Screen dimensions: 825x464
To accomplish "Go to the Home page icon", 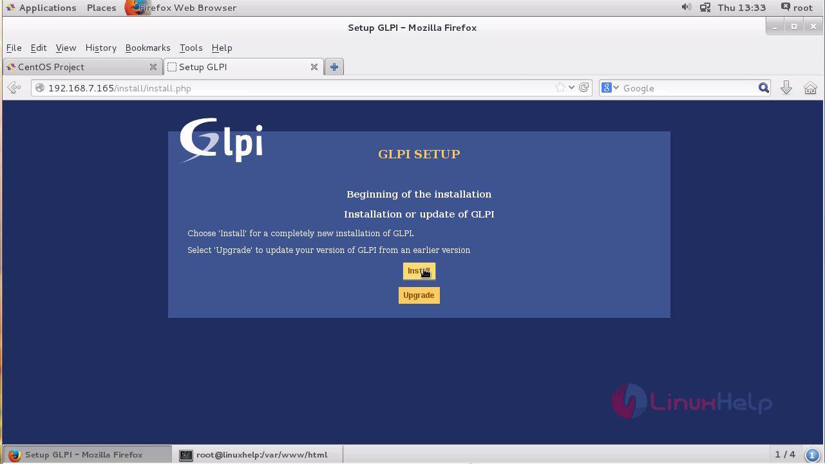I will click(x=810, y=88).
